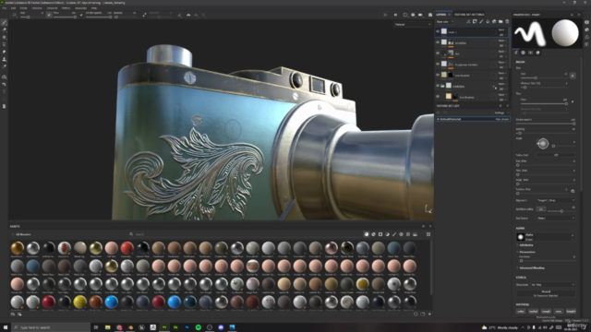The width and height of the screenshot is (591, 332).
Task: Open smart material icon in Layers toolbar
Action: (494, 22)
